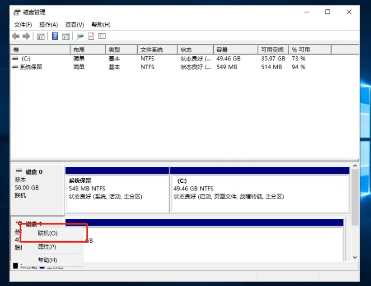Select the 系统保留 549 MB partition block
Screen dimensions: 371x286
(x=117, y=190)
